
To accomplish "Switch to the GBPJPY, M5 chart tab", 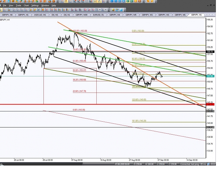I will (131, 15).
